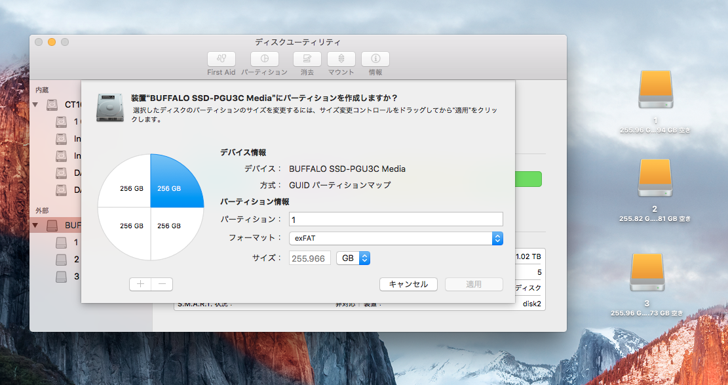The width and height of the screenshot is (728, 385).
Task: Click the GUID パーティションマップ scheme text
Action: pos(340,185)
